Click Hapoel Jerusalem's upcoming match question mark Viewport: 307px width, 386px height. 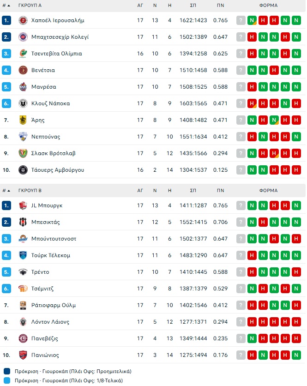tap(241, 20)
